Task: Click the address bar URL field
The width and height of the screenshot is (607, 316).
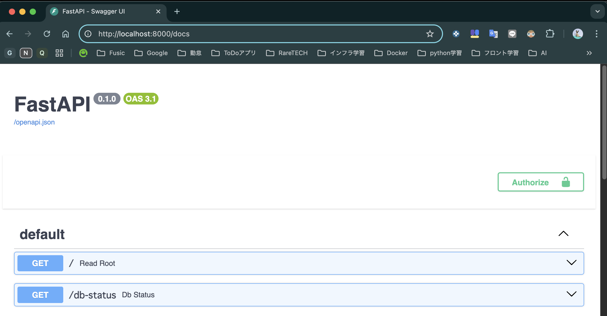Action: click(x=234, y=34)
